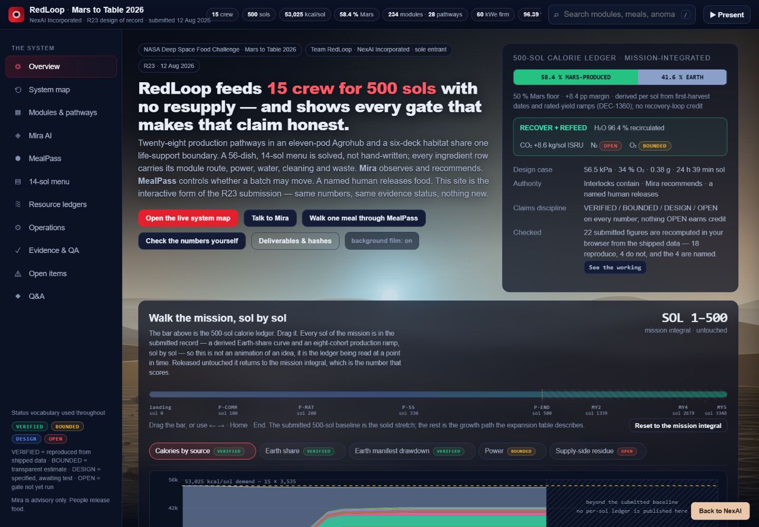Screen dimensions: 759x527
Task: Open the live system map
Action: 188,218
